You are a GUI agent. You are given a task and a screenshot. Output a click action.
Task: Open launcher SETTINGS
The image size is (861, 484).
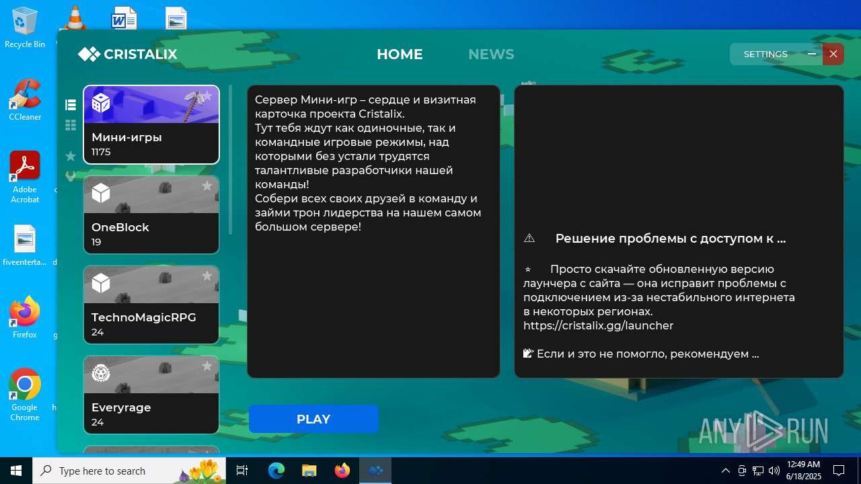(x=765, y=54)
